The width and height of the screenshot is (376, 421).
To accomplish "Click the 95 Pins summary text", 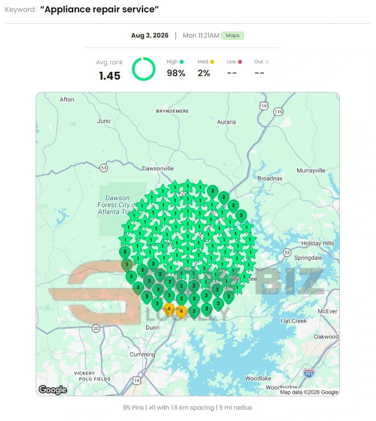I will 133,408.
